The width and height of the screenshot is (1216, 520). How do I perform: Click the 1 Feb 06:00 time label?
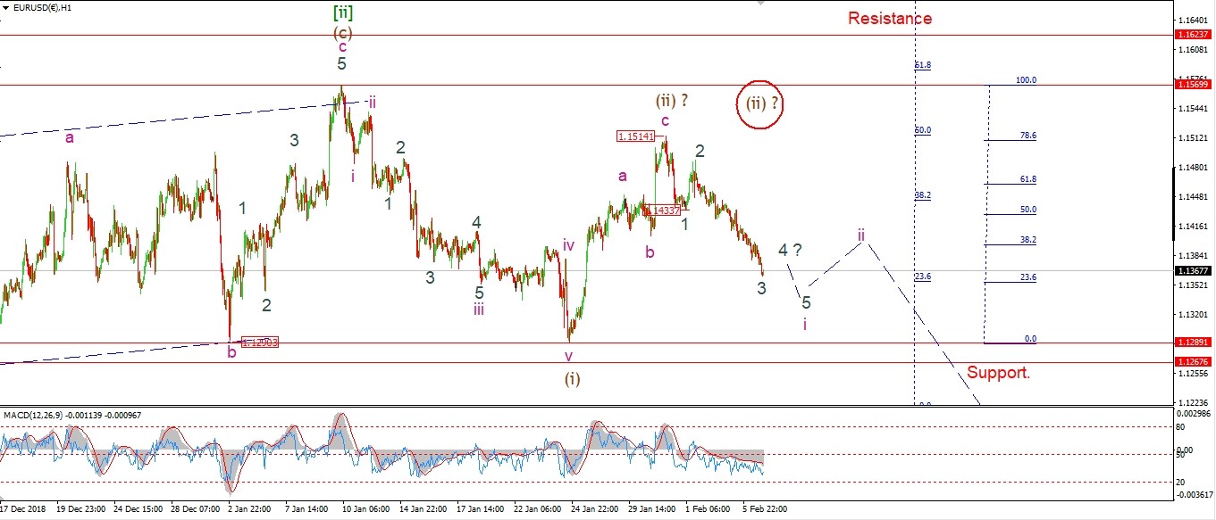pos(709,509)
